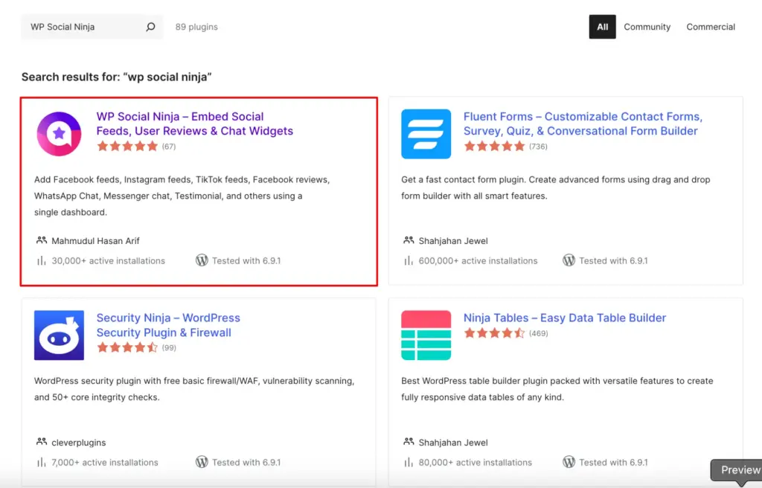Click the Ninja Tables plugin logo
Viewport: 762px width, 488px height.
click(426, 335)
